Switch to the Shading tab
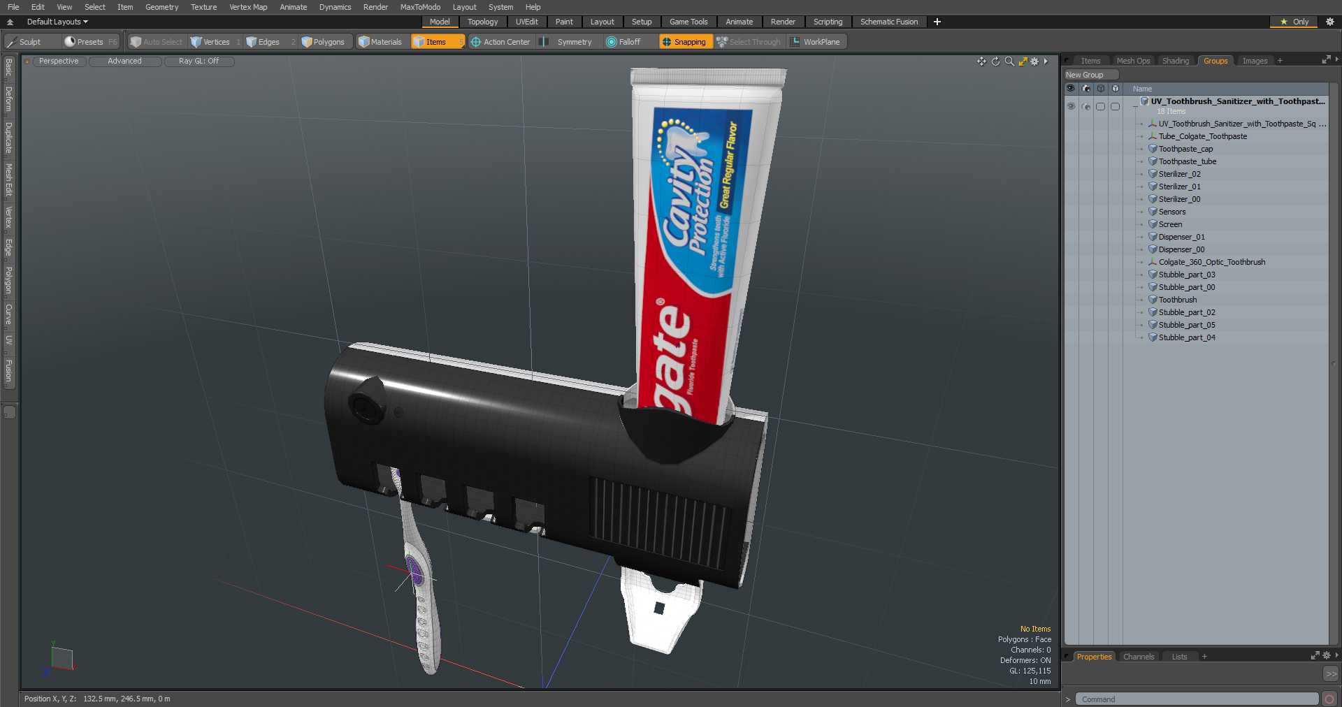Screen dimensions: 1342x707 point(1176,61)
